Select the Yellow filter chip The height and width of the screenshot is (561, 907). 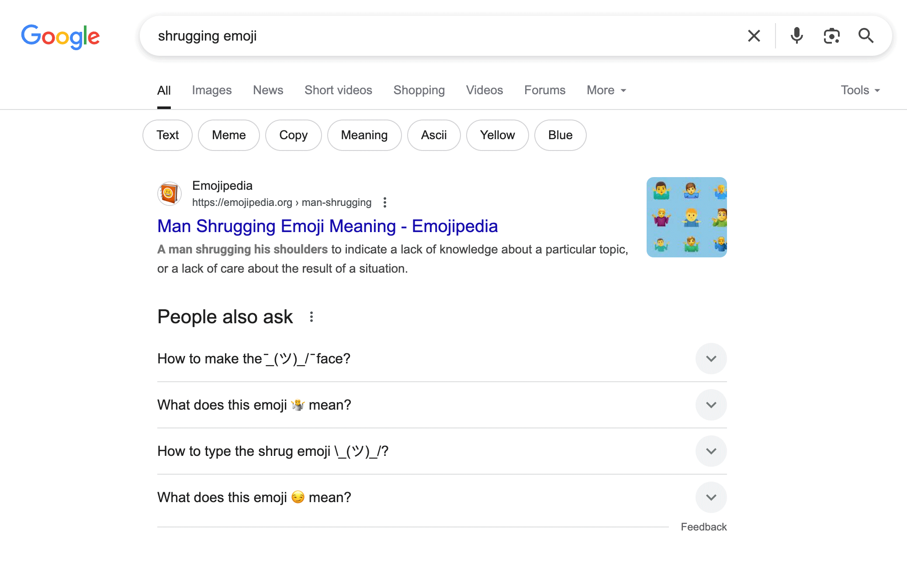pyautogui.click(x=497, y=135)
